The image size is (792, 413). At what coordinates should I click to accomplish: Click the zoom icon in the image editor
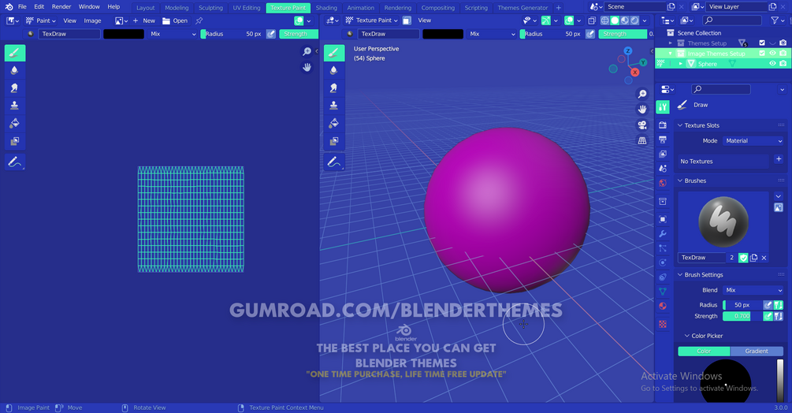pyautogui.click(x=307, y=51)
